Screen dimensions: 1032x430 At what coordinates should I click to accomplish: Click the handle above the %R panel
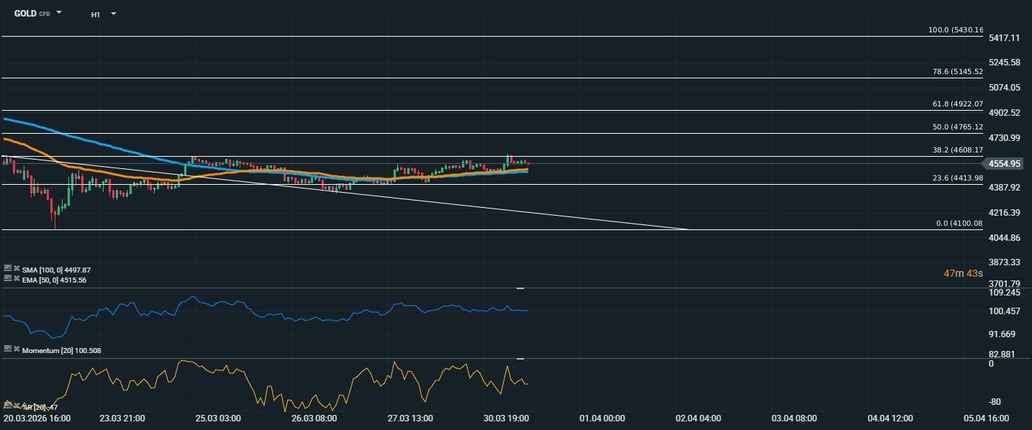pos(520,358)
